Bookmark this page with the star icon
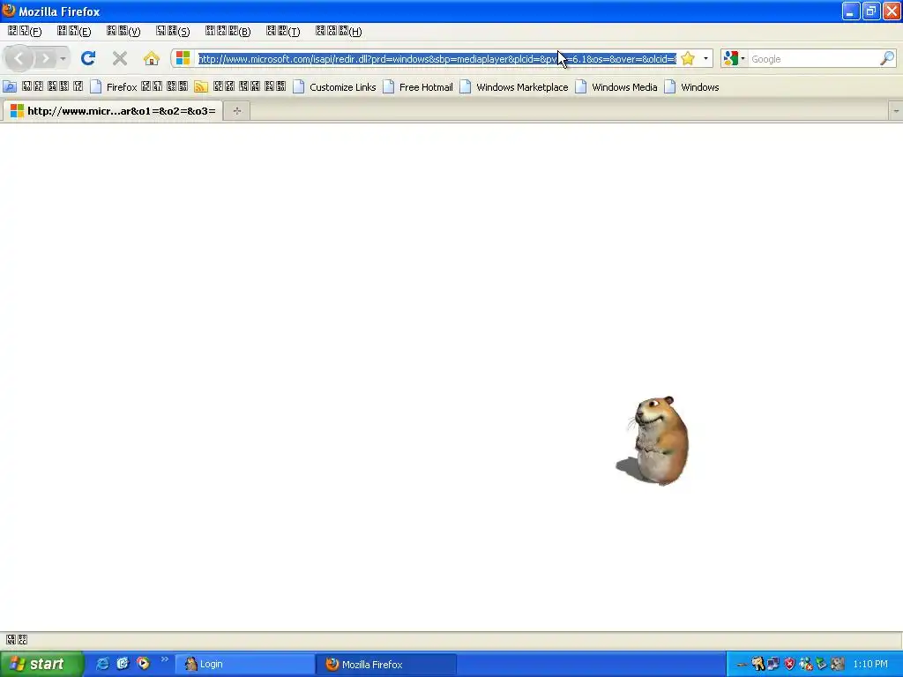Screen dimensions: 903x677 pyautogui.click(x=688, y=58)
